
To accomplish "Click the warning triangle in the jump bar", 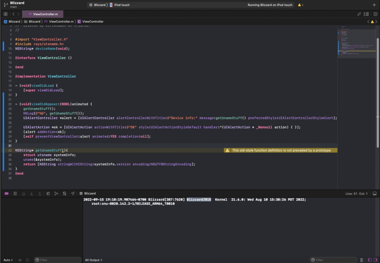I will (372, 21).
